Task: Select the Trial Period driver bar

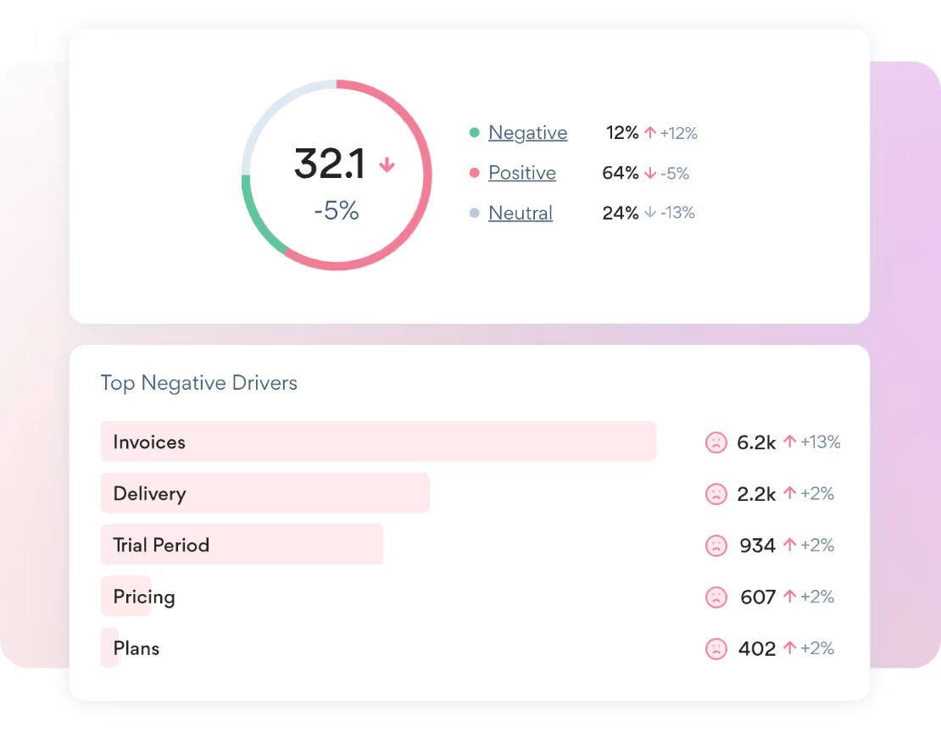Action: [x=242, y=545]
